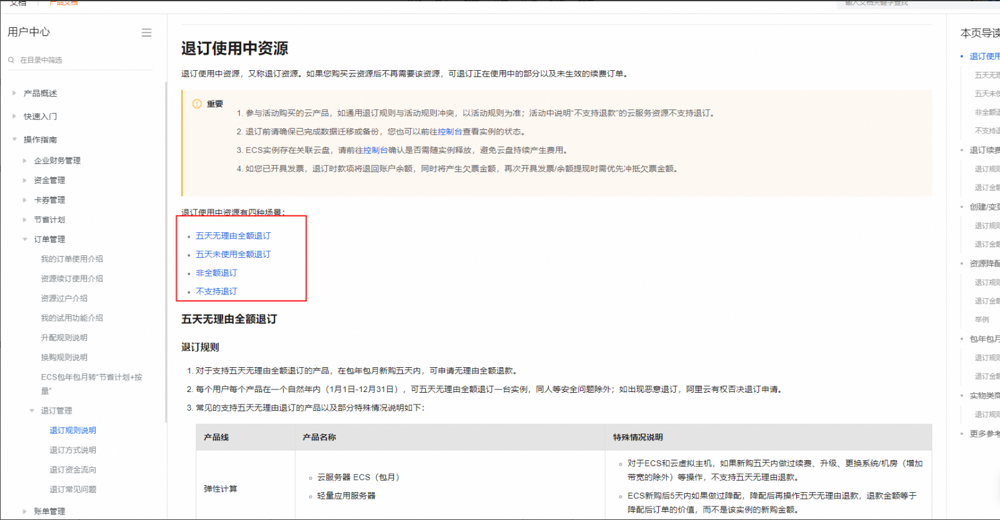Image resolution: width=1000 pixels, height=520 pixels.
Task: Jump to 更多参考 in page navigation
Action: tap(984, 434)
